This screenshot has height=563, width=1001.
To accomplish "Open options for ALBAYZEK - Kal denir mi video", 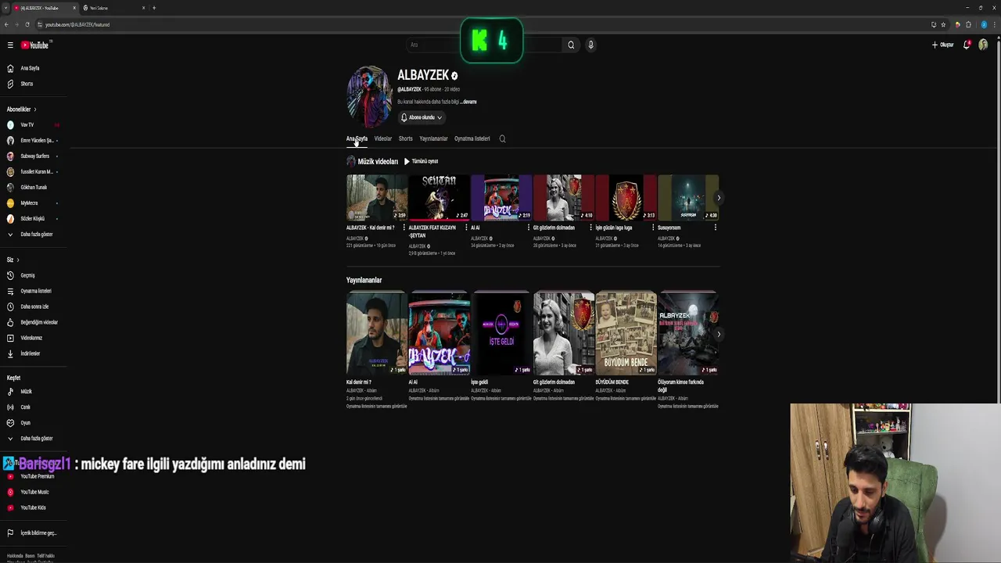I will click(x=404, y=228).
